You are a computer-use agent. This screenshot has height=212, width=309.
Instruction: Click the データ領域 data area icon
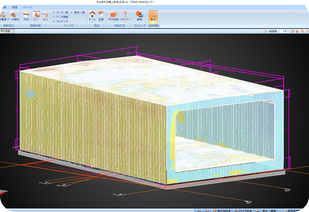[x=13, y=15]
